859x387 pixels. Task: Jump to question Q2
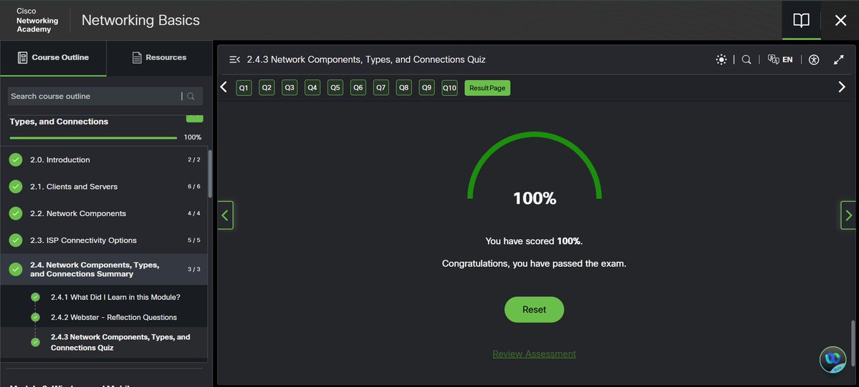pyautogui.click(x=267, y=87)
